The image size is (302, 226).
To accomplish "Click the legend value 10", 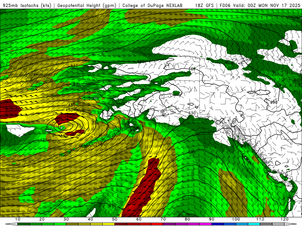I will tap(17, 219).
